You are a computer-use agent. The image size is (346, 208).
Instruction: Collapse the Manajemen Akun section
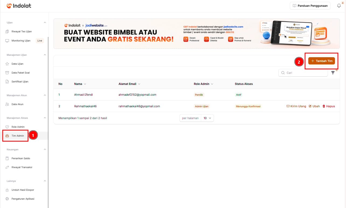pos(45,95)
